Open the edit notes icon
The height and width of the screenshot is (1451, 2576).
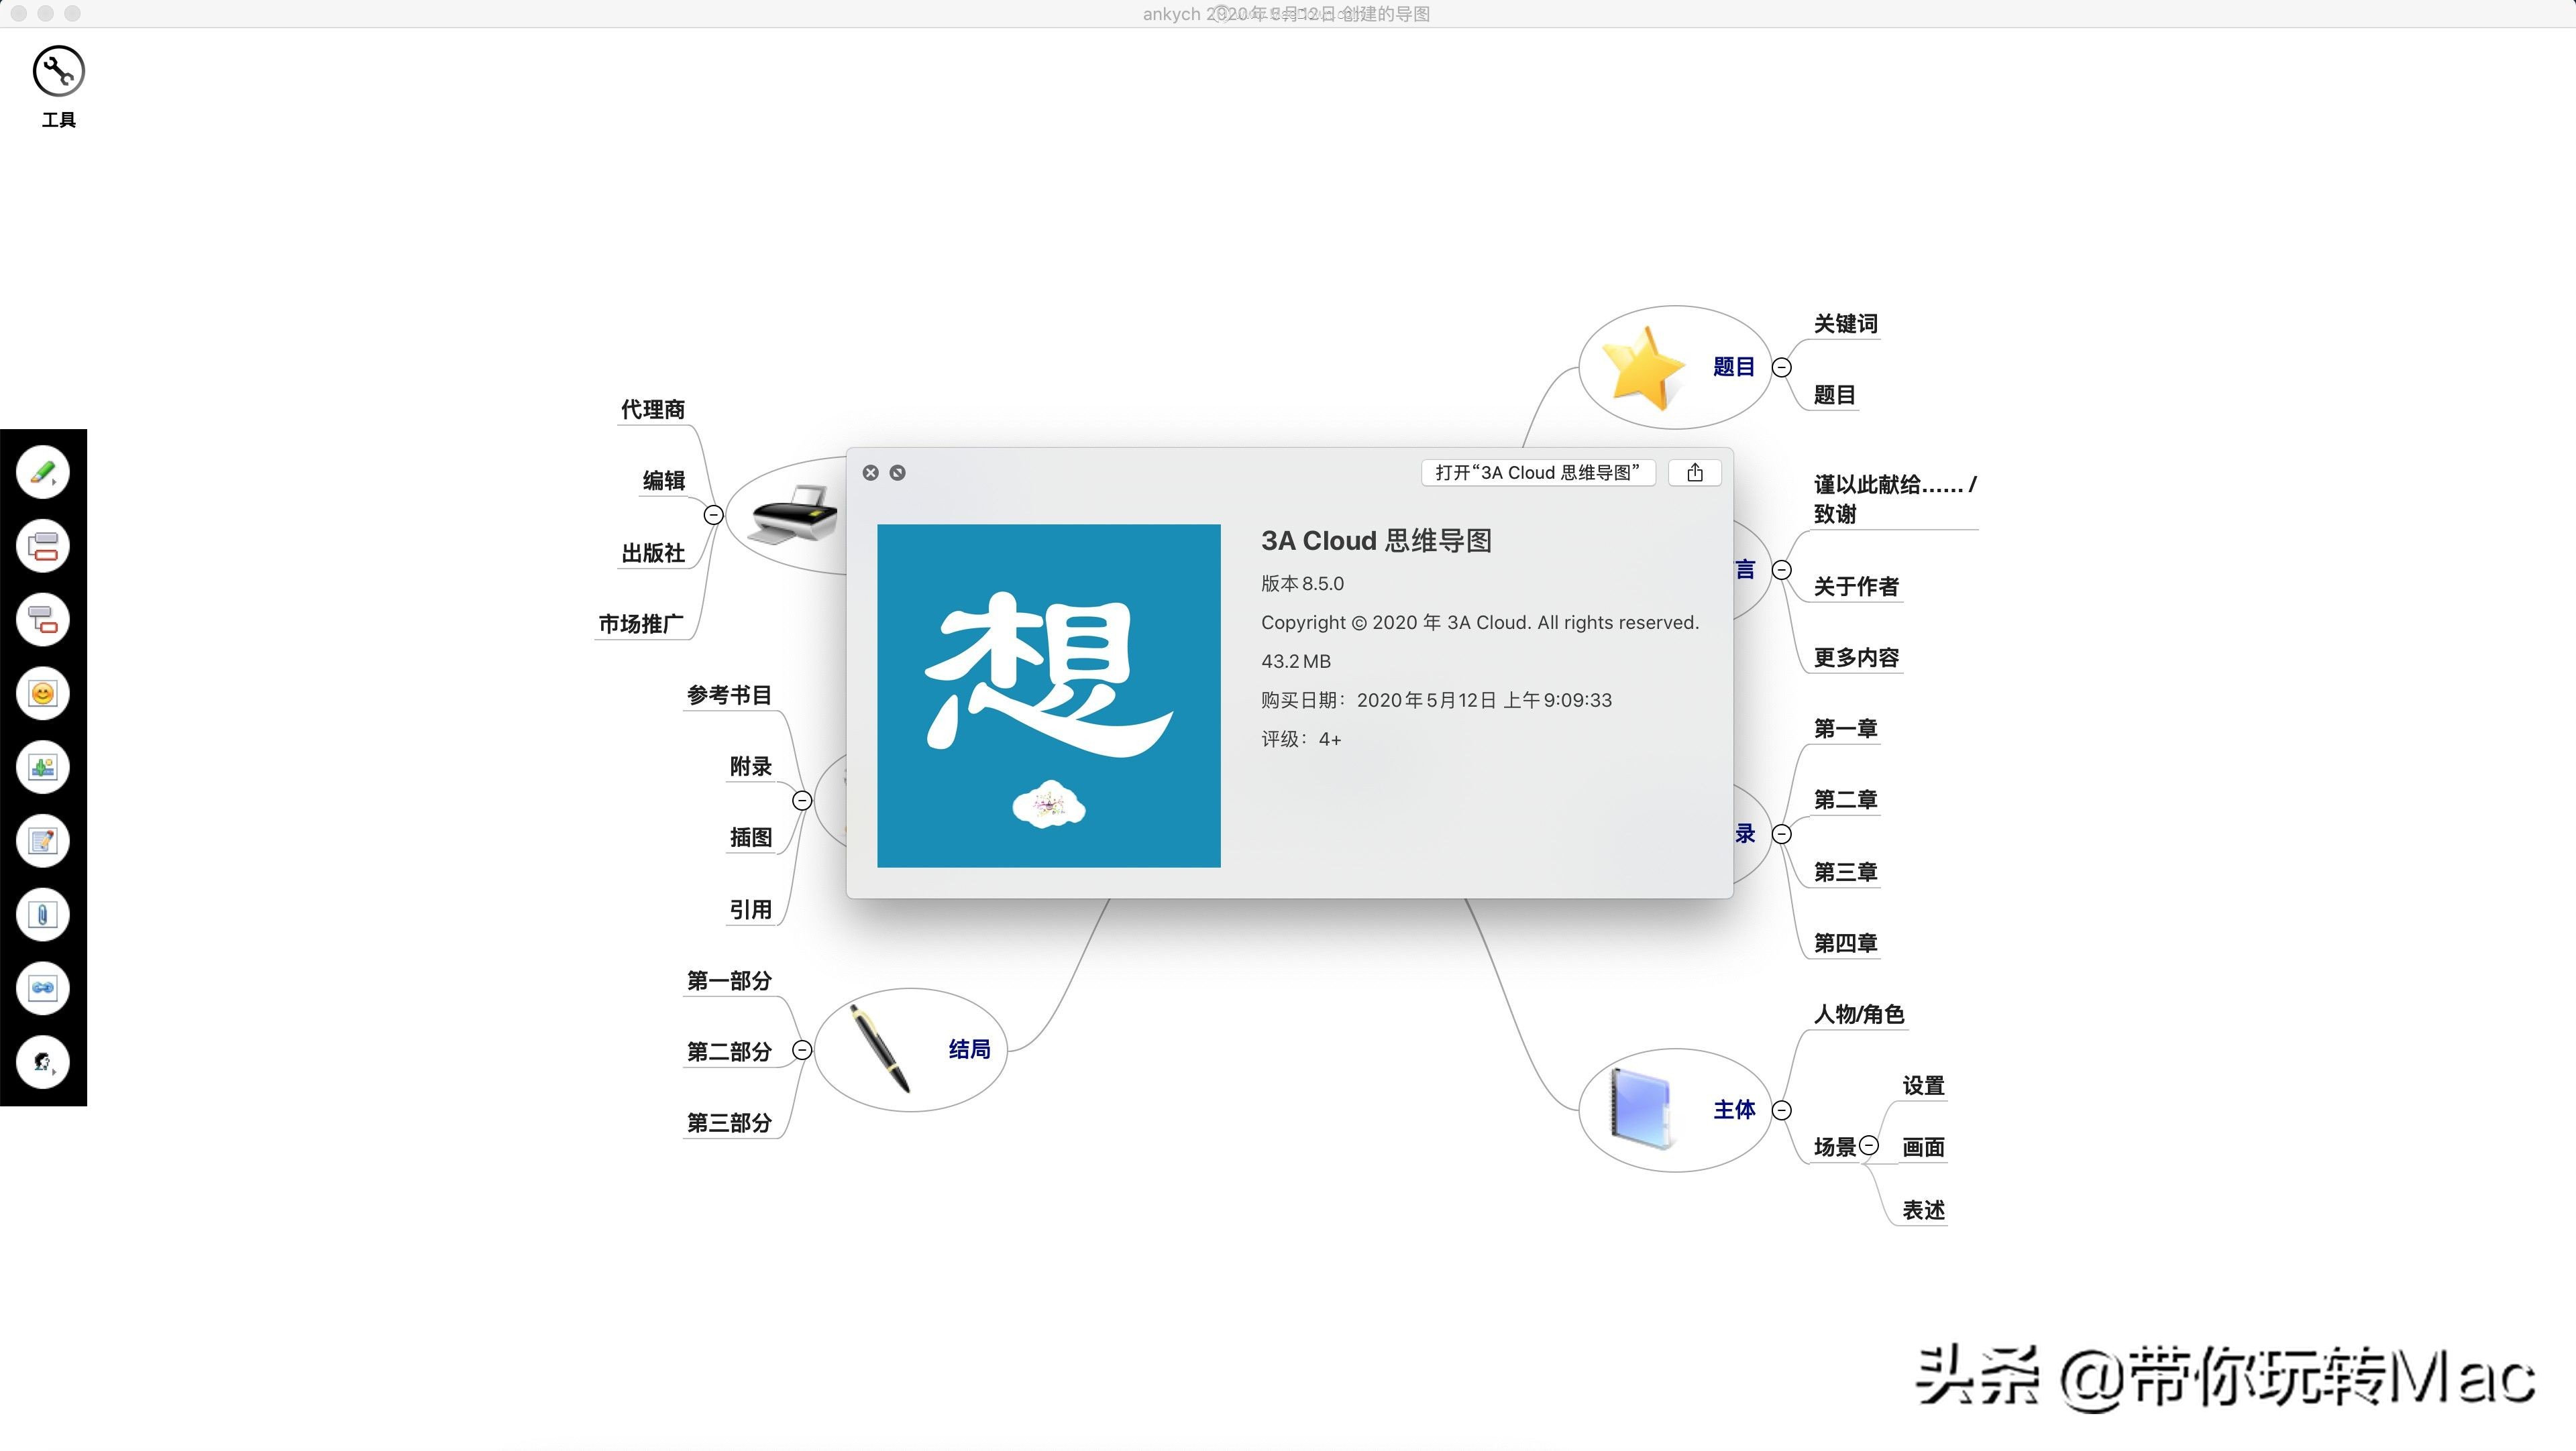pos(42,840)
